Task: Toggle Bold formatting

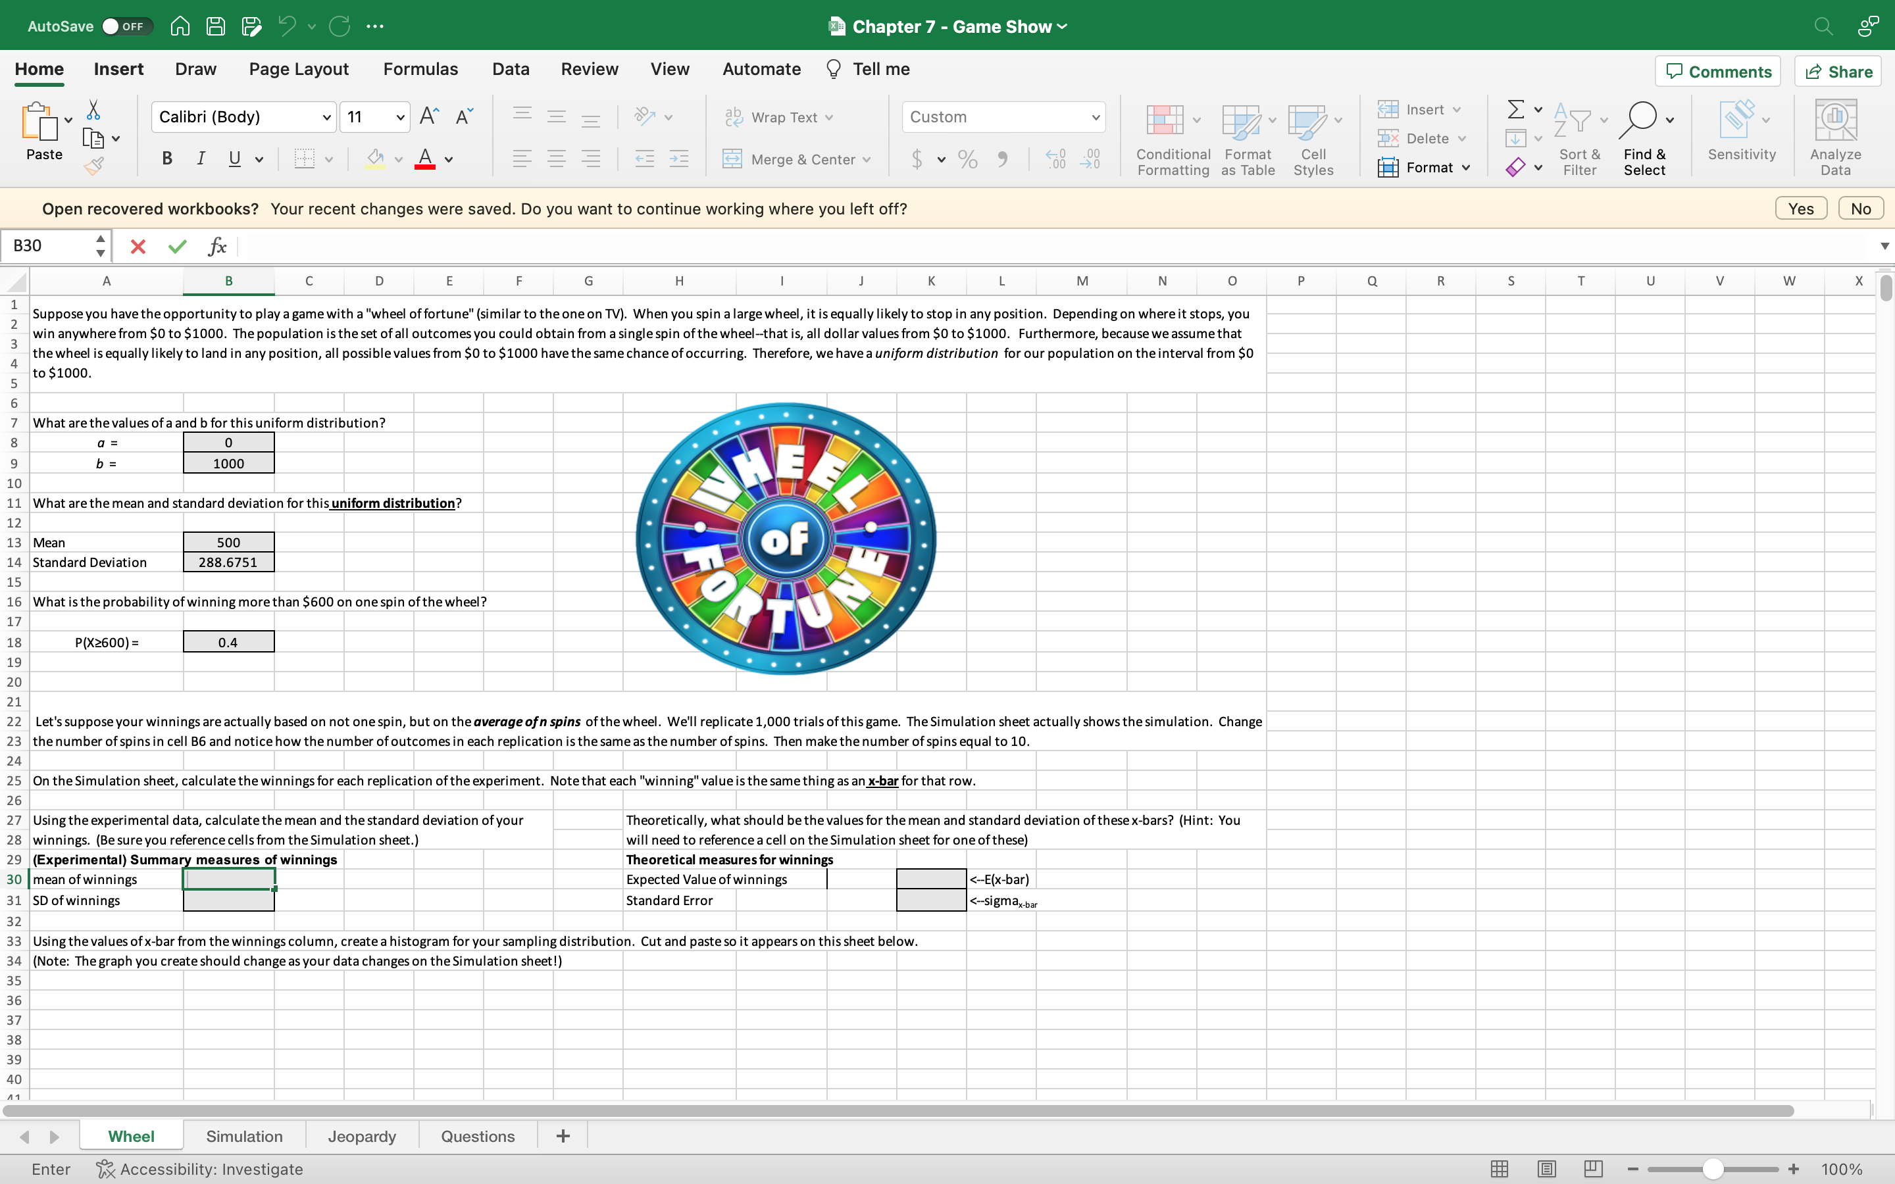Action: coord(166,159)
